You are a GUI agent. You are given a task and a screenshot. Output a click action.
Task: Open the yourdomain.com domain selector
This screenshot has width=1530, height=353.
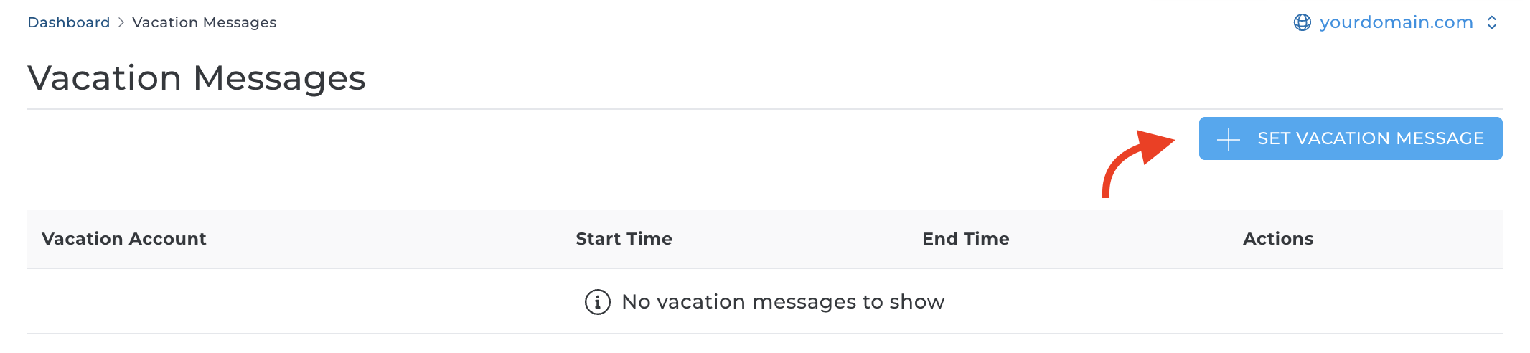click(x=1396, y=22)
